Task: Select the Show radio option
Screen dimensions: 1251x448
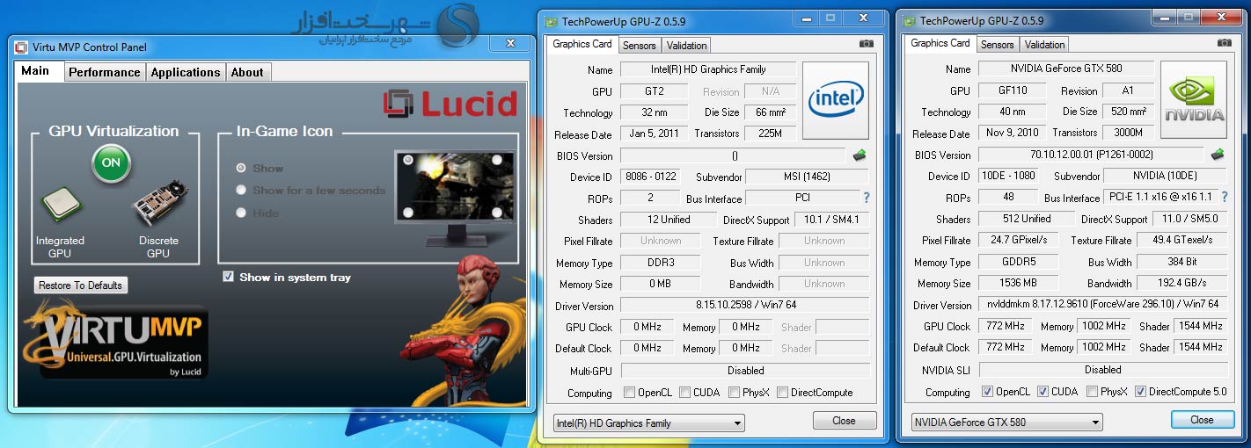Action: point(241,168)
